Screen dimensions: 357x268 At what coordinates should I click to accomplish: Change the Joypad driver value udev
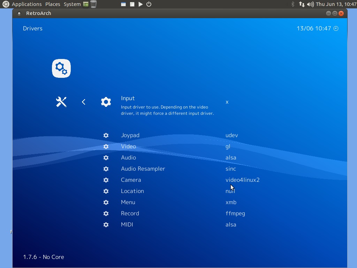[x=231, y=135]
